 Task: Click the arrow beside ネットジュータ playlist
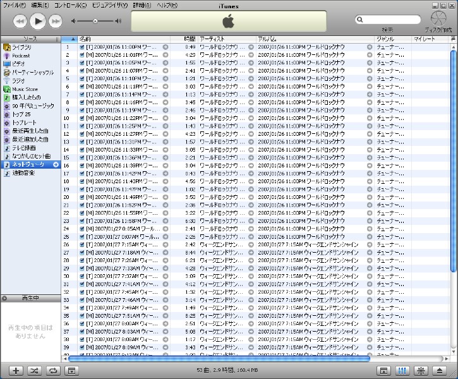[56, 165]
